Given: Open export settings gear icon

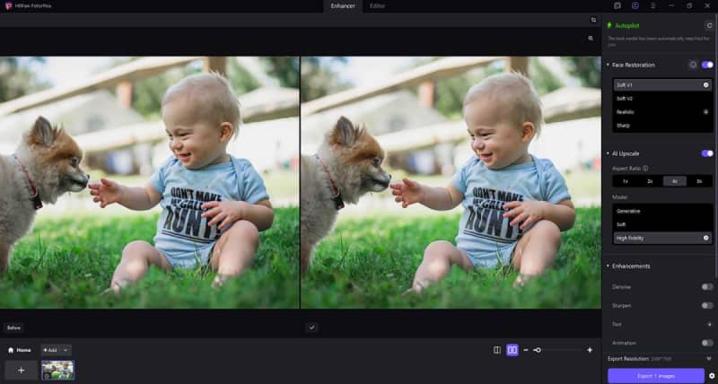Looking at the screenshot, I should point(712,376).
